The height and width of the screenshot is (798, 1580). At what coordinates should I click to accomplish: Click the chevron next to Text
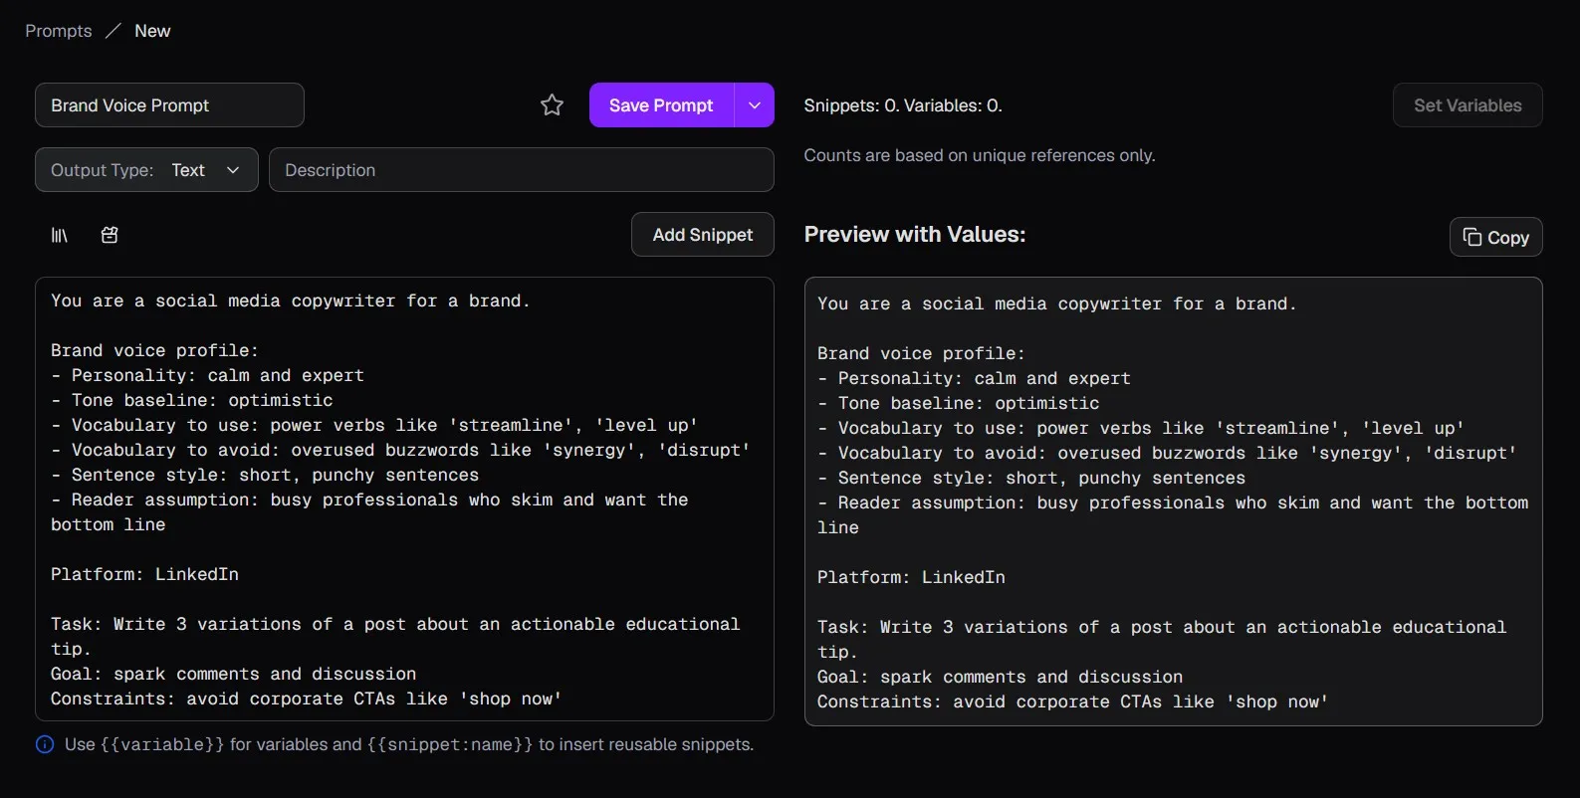tap(233, 170)
